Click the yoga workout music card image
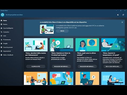Viewport: 127px width, 95px height. click(x=36, y=45)
